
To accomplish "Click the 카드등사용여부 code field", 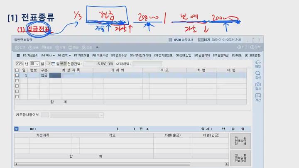I will click(x=45, y=115).
